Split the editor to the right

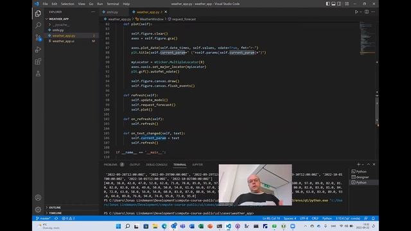367,12
